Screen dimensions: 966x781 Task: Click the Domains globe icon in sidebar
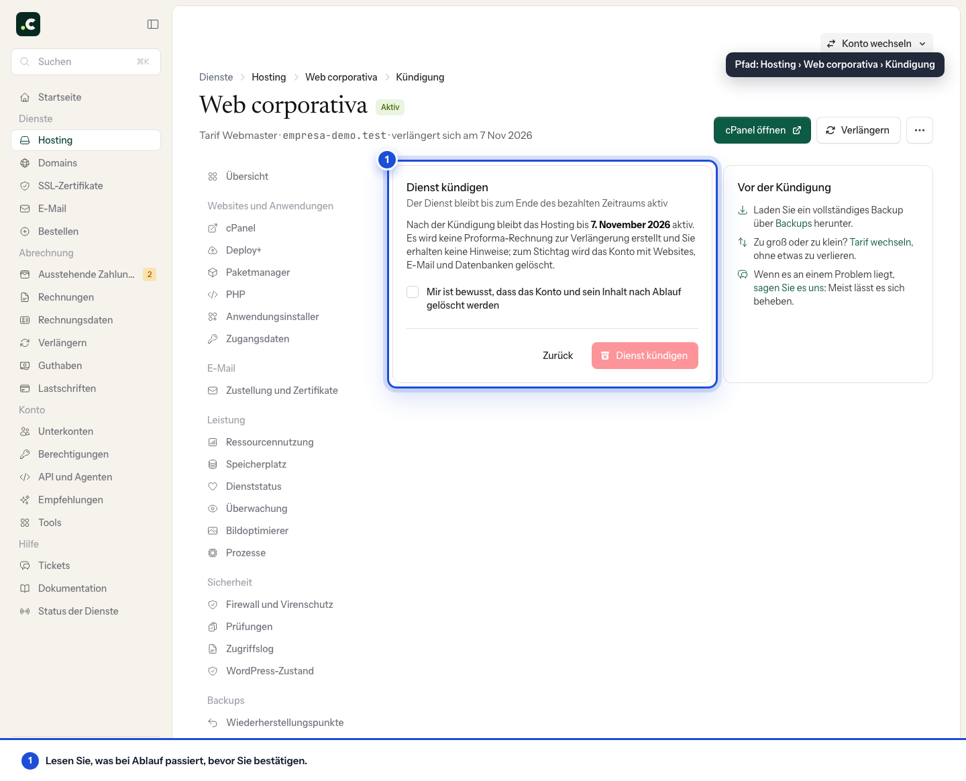25,163
